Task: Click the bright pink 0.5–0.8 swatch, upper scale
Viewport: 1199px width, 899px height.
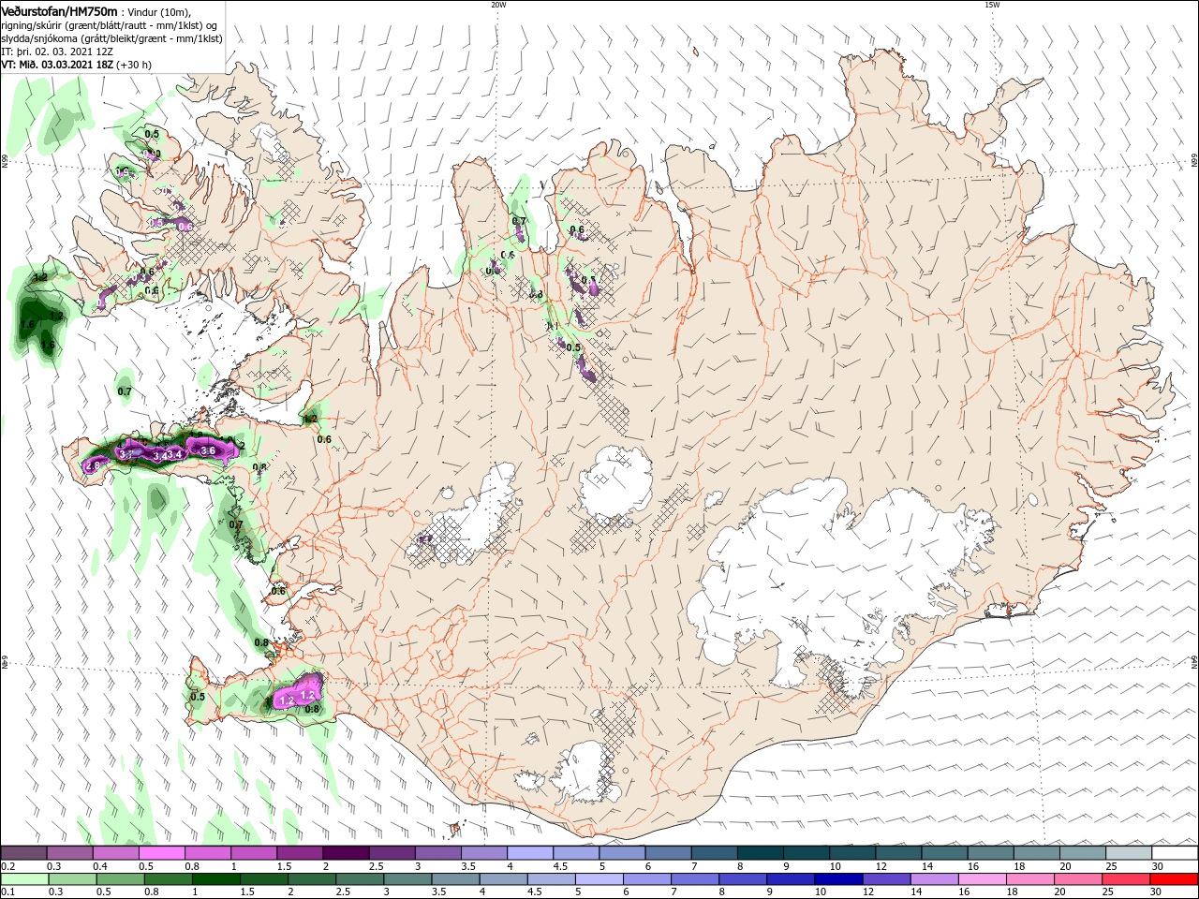Action: point(162,853)
